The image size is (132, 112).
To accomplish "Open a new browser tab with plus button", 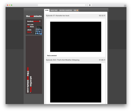I will (x=125, y=6).
